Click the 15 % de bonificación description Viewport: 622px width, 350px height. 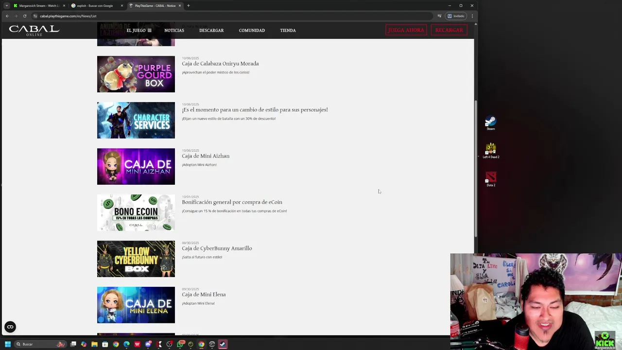[234, 211]
